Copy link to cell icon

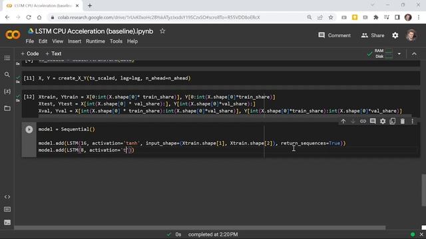[x=363, y=121]
